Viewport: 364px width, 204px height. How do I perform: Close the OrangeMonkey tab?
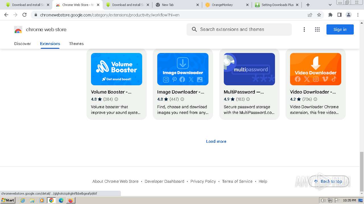[247, 5]
